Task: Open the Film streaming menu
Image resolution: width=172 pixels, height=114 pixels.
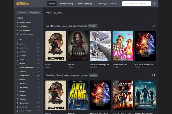Action: 67,4
